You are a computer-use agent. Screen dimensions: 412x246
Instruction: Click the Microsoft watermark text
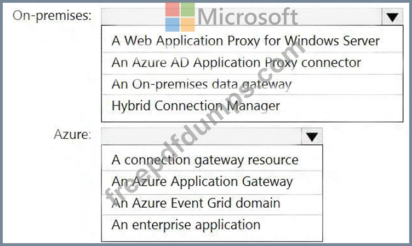tap(248, 17)
